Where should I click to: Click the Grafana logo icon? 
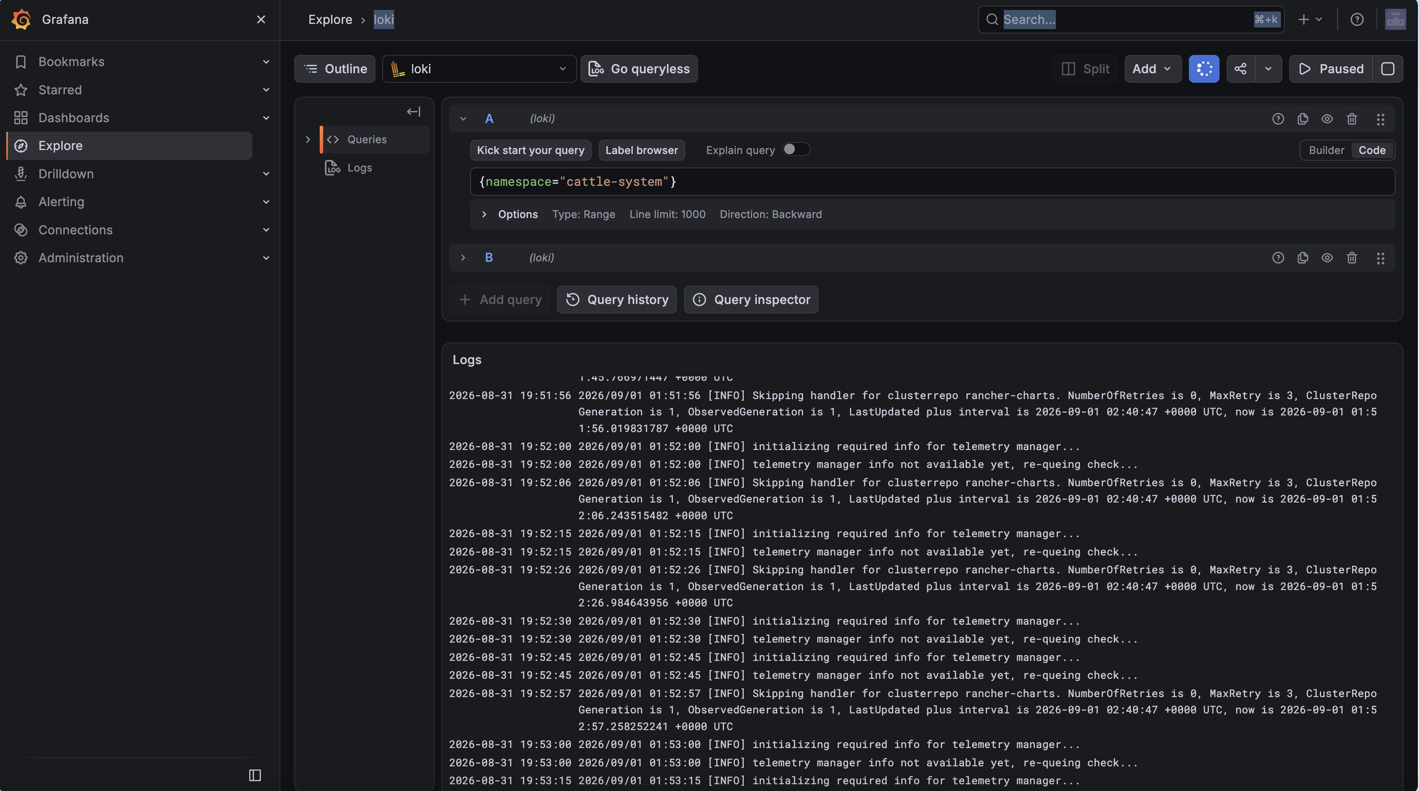pos(21,19)
